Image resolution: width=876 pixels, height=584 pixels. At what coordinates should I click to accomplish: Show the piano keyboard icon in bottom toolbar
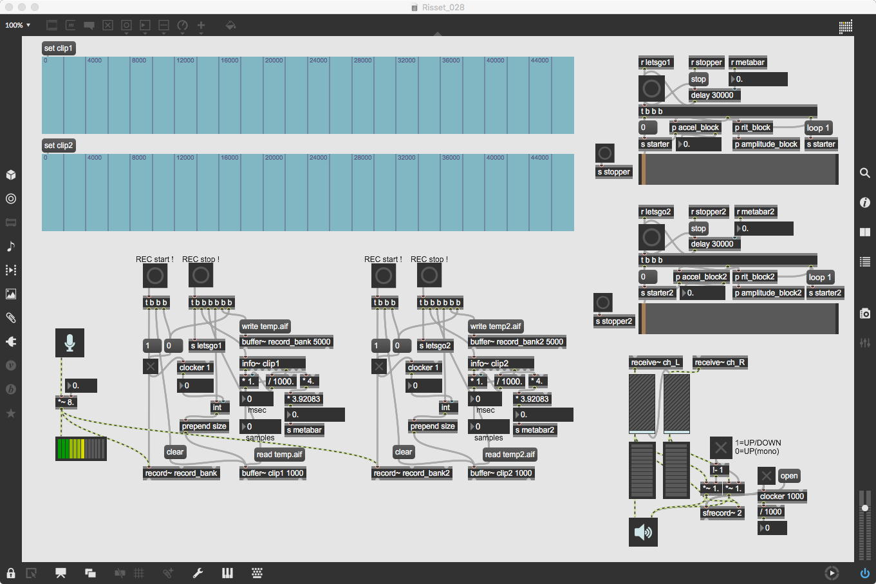pyautogui.click(x=227, y=573)
